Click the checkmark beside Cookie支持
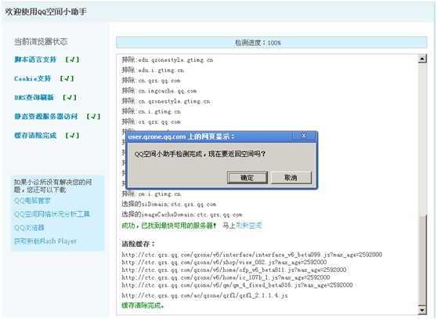Screen dimensions: 437x319 [67, 78]
